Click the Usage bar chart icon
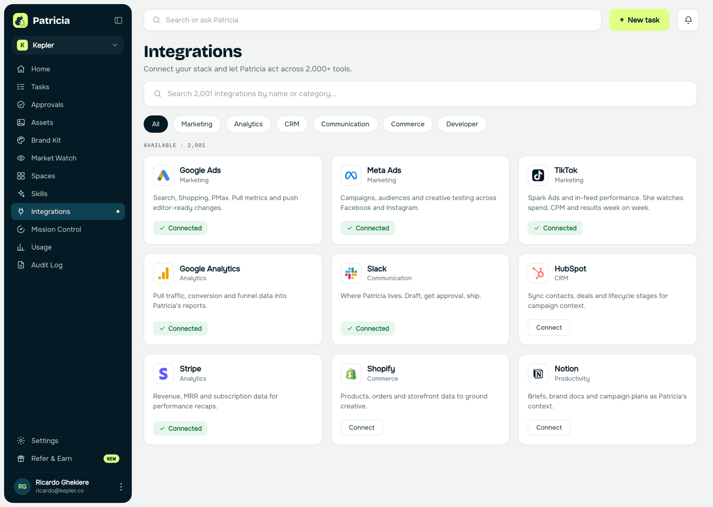 coord(21,247)
